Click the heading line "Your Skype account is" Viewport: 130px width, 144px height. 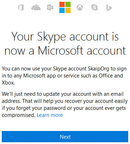coord(65,37)
